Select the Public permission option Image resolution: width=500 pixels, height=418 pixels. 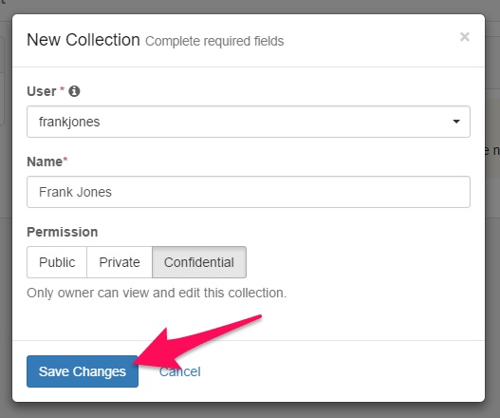tap(57, 262)
